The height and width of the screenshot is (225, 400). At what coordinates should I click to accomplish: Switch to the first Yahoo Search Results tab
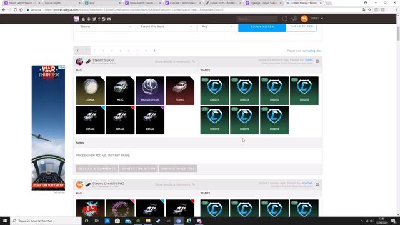22,3
